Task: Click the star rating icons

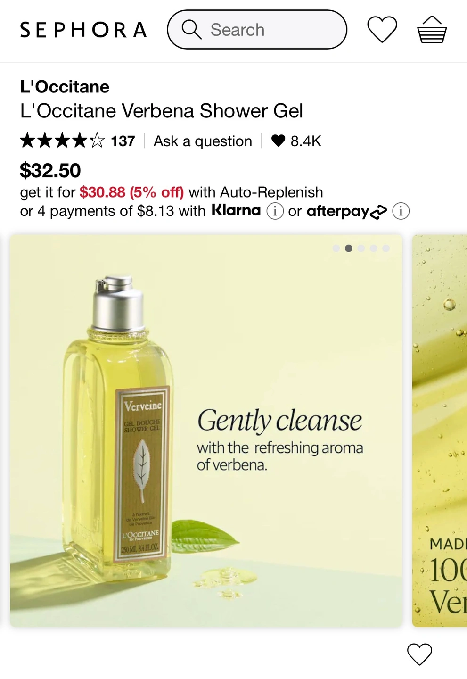Action: [62, 141]
